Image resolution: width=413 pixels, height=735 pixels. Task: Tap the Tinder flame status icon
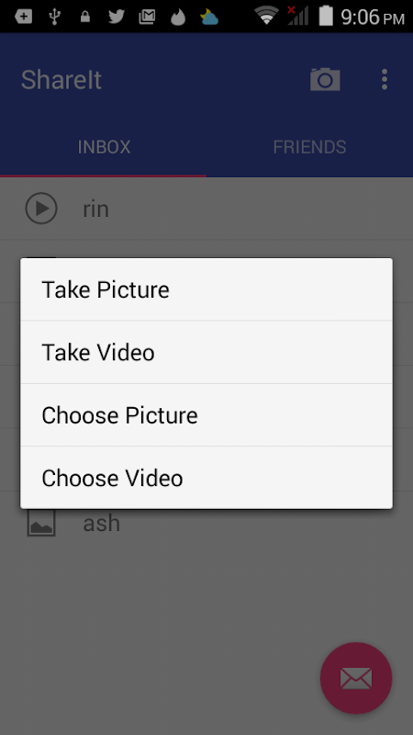178,17
